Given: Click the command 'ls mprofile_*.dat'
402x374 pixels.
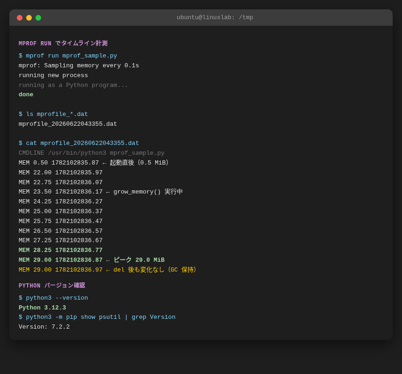Looking at the screenshot, I should point(57,114).
